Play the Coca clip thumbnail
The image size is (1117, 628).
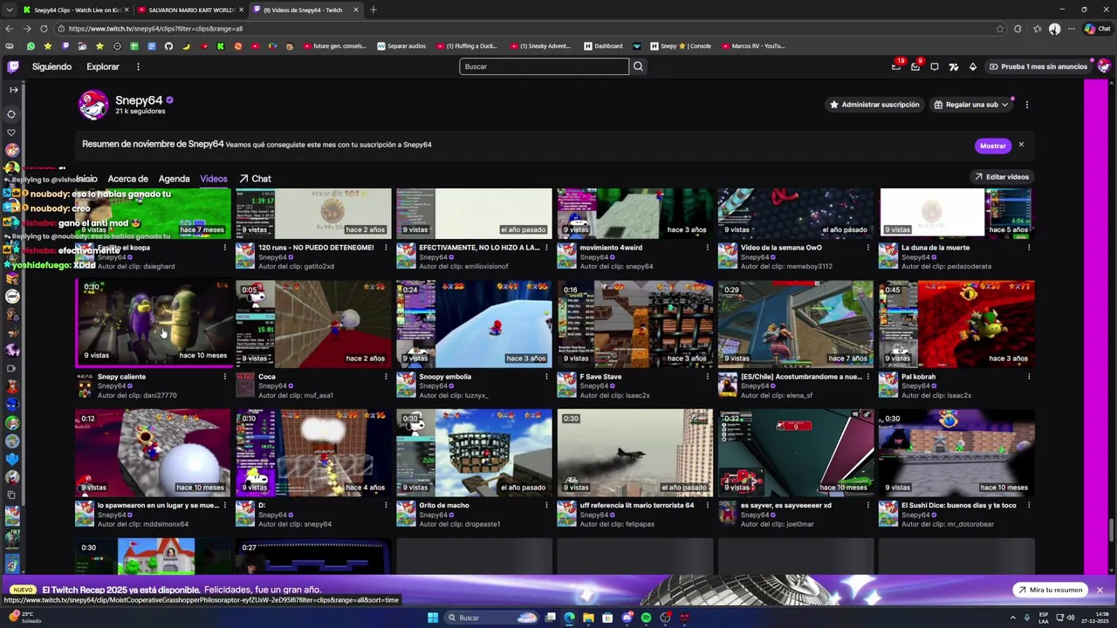click(x=313, y=323)
